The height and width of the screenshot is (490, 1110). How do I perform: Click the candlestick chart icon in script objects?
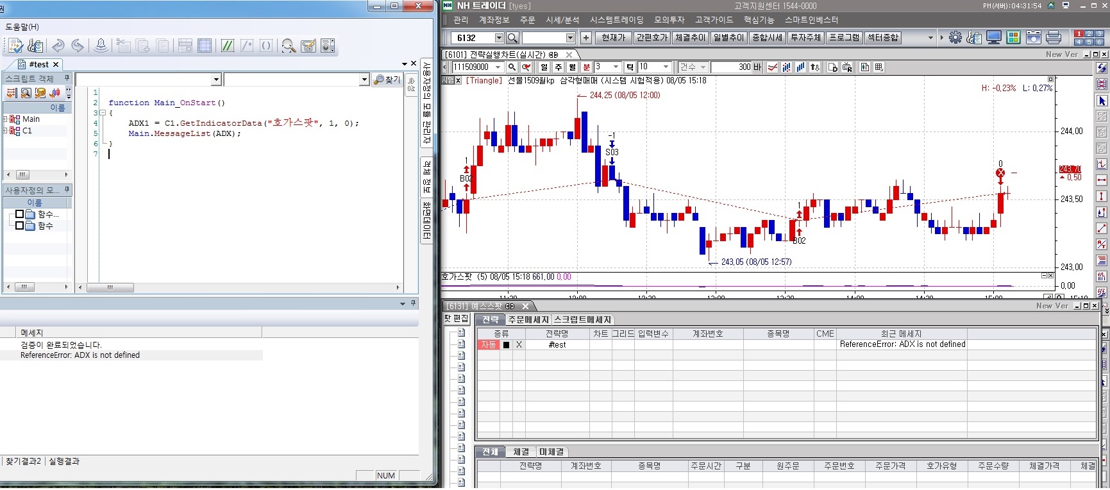click(55, 93)
